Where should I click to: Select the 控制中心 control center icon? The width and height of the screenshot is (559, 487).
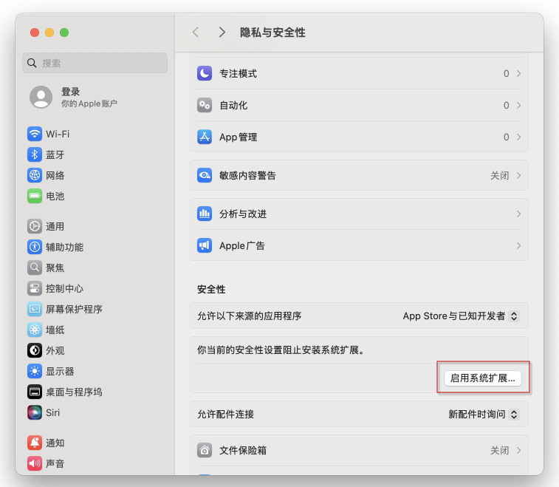point(35,289)
